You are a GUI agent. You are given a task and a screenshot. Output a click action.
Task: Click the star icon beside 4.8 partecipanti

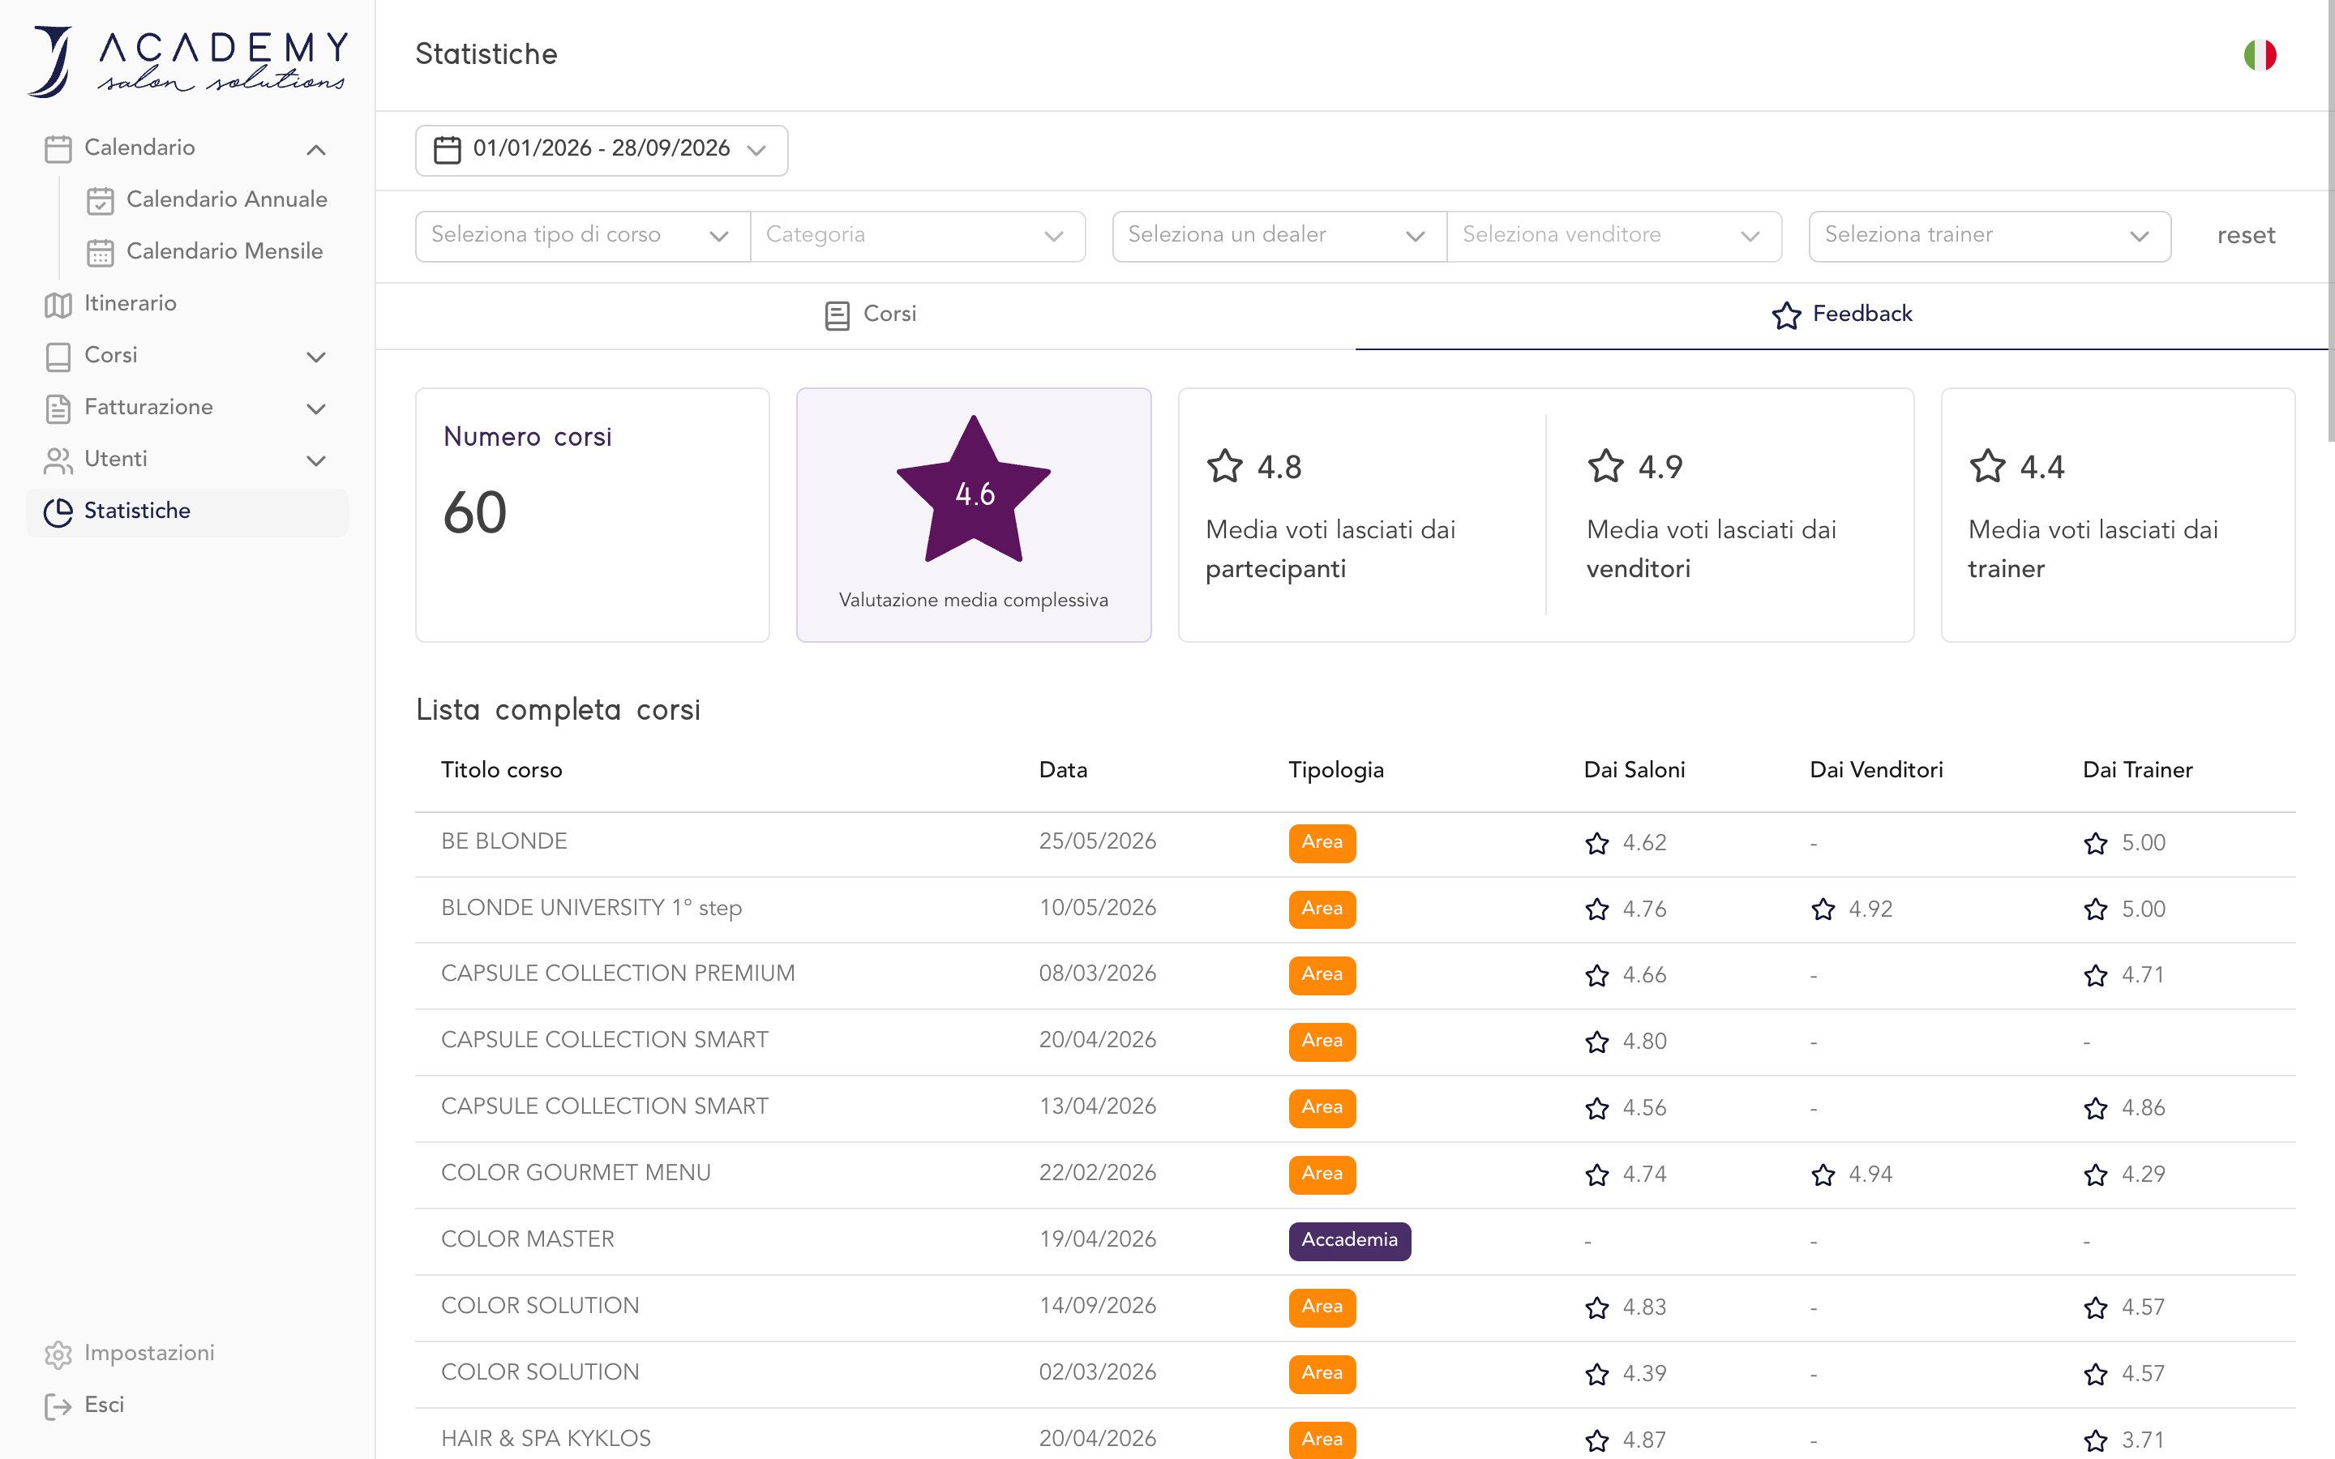pyautogui.click(x=1224, y=466)
